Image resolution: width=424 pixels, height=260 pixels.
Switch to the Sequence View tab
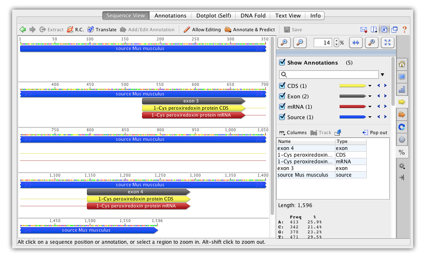tap(126, 16)
